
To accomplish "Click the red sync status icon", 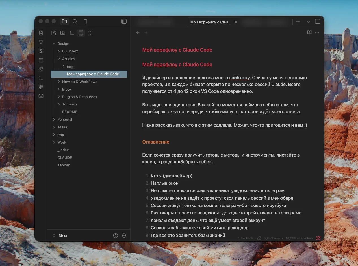I will (318, 238).
